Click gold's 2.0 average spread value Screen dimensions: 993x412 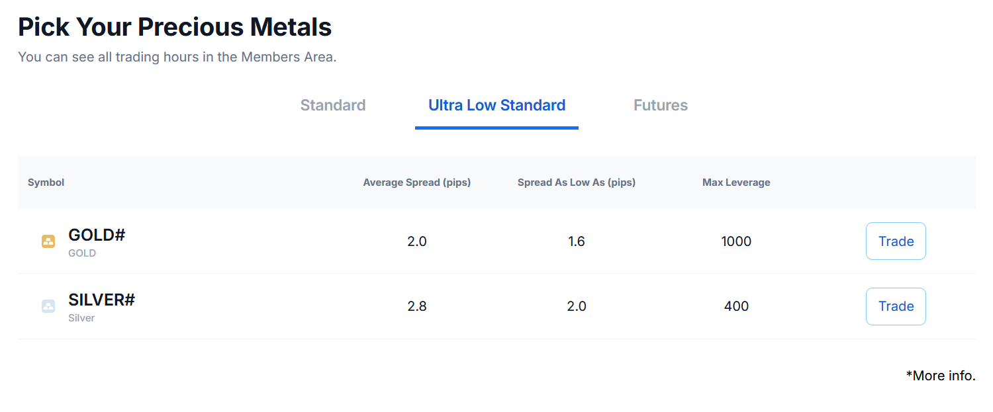coord(417,241)
